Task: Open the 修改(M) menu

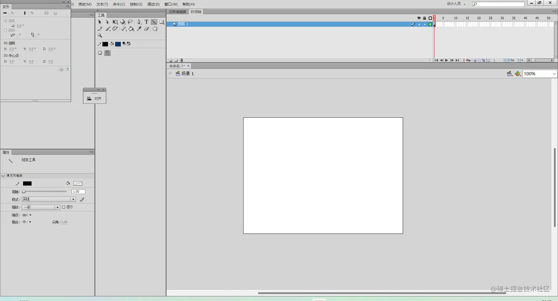Action: click(x=85, y=4)
